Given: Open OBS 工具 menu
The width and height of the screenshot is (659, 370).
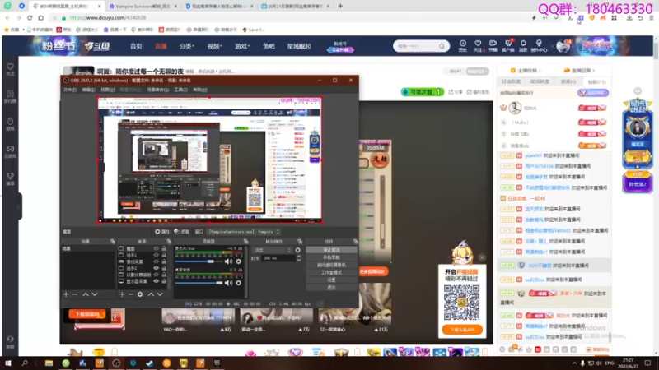Looking at the screenshot, I should [x=180, y=90].
